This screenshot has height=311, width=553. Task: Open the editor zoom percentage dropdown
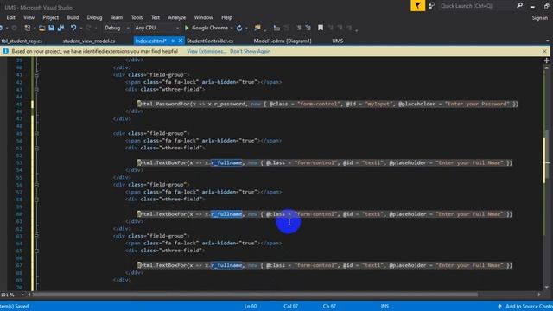coord(23,295)
